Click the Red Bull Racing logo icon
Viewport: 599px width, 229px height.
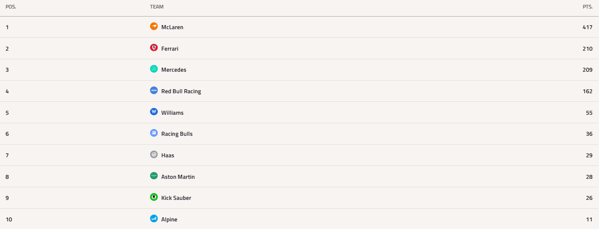154,91
